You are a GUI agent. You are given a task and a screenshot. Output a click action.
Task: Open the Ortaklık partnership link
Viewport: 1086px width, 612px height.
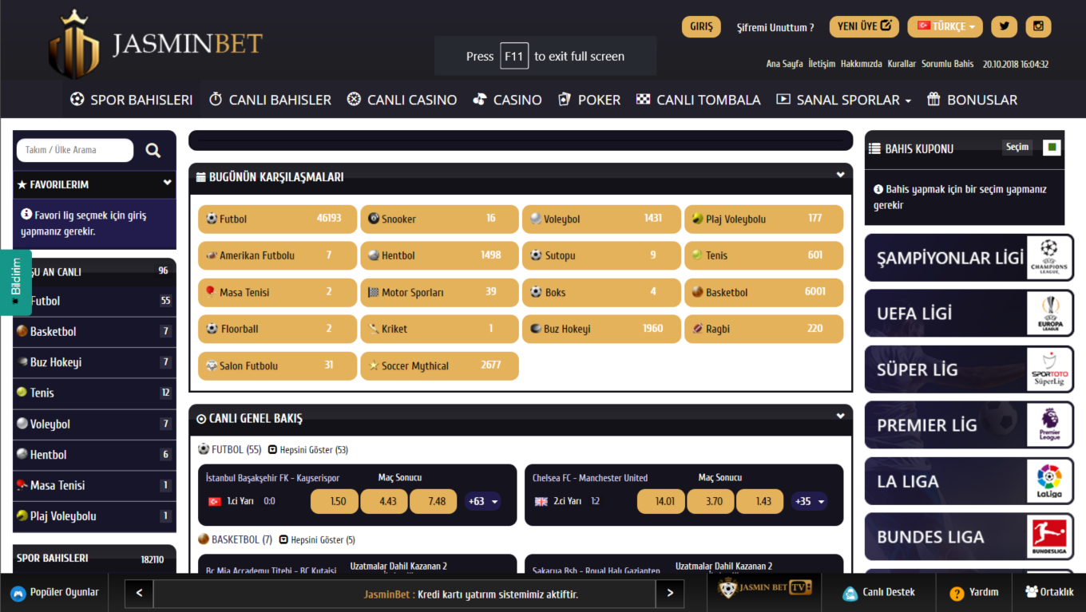coord(1049,593)
